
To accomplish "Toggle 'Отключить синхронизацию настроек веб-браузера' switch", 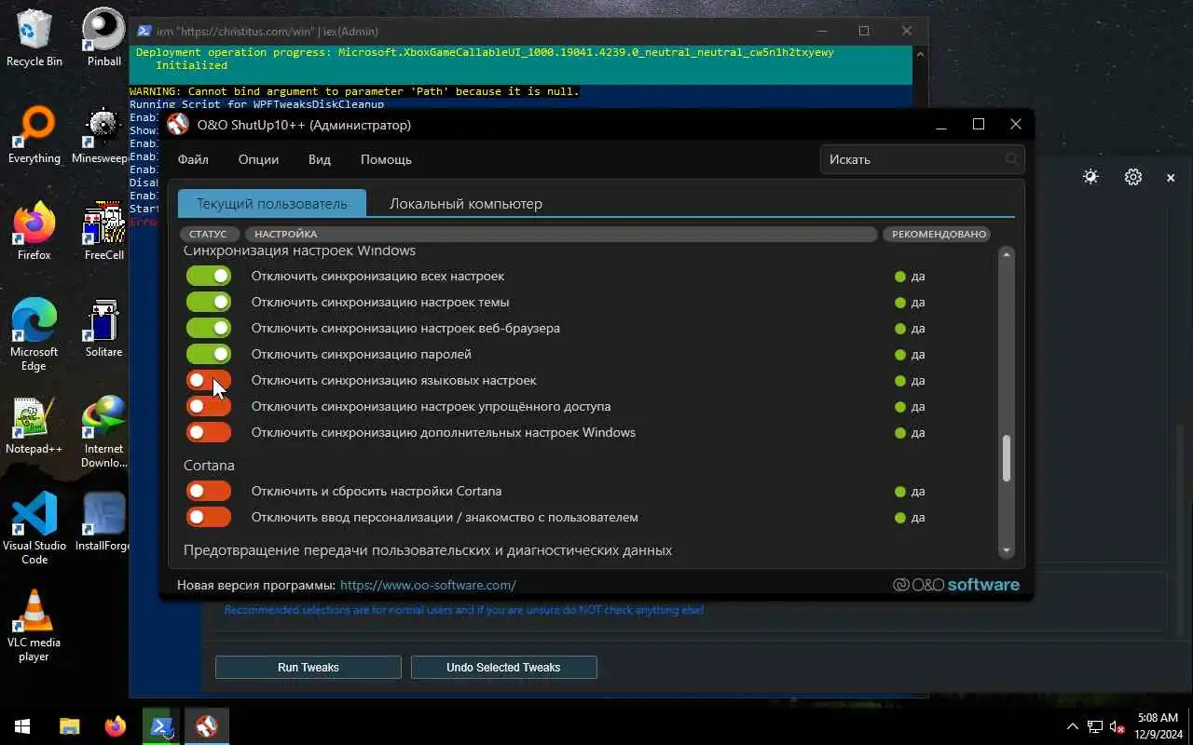I will [209, 328].
